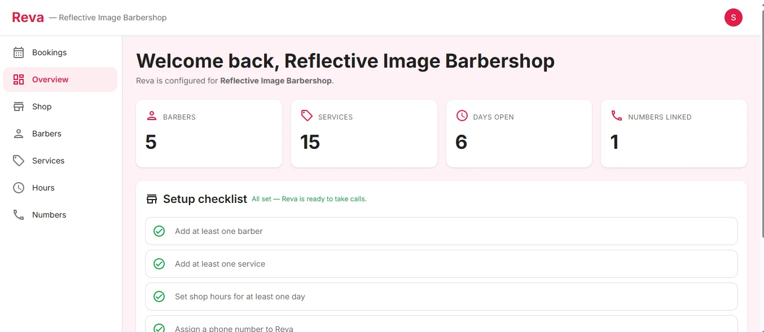The height and width of the screenshot is (332, 764).
Task: Click 'Assign a phone number to Reva' row
Action: click(441, 324)
